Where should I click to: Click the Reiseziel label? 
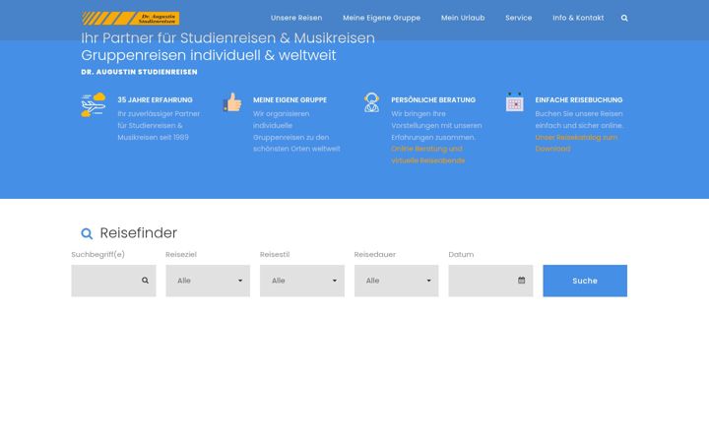click(x=181, y=255)
